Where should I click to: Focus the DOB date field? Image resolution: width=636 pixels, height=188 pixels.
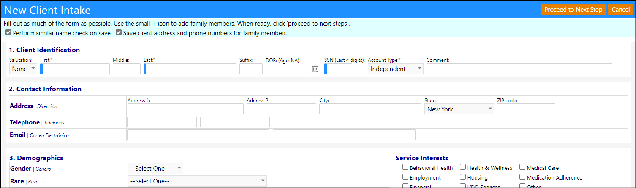pos(287,69)
